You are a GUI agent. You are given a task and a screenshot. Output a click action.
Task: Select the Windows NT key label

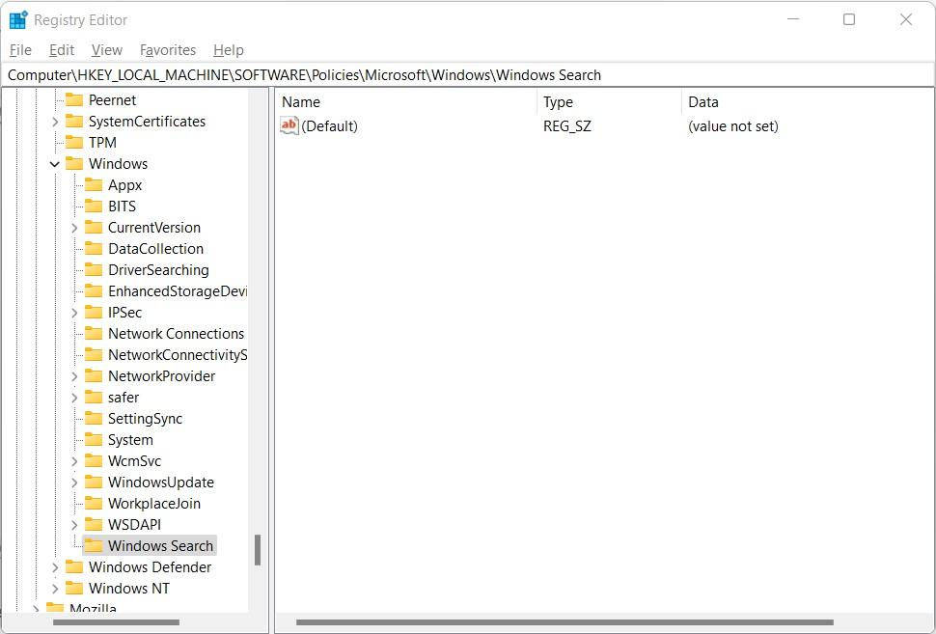129,588
